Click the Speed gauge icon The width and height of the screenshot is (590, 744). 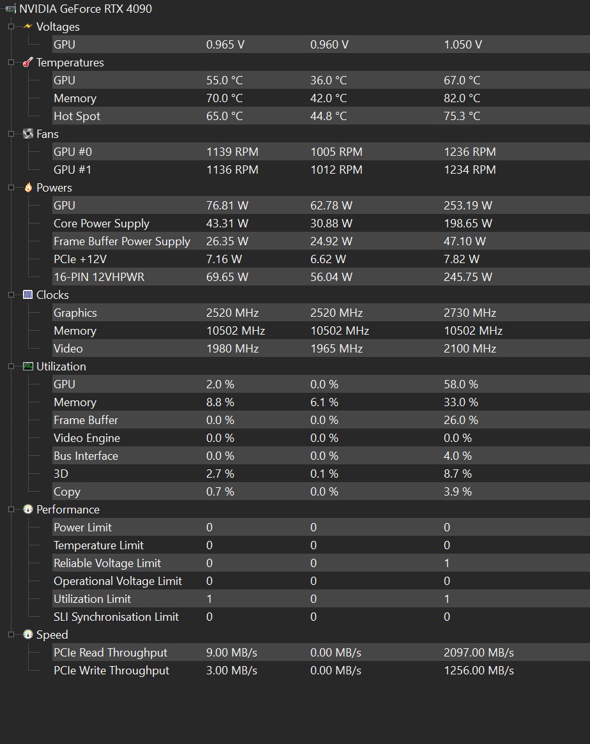[28, 634]
